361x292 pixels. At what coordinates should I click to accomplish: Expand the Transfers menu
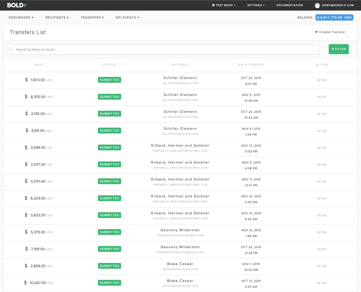(92, 17)
